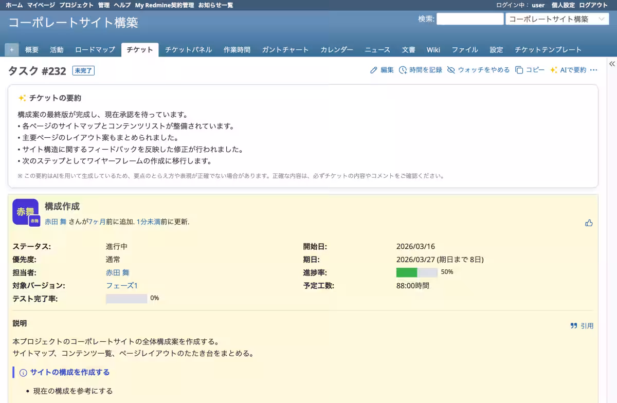617x403 pixels.
Task: Click the pencil icon to edit the ticket
Action: [x=374, y=70]
